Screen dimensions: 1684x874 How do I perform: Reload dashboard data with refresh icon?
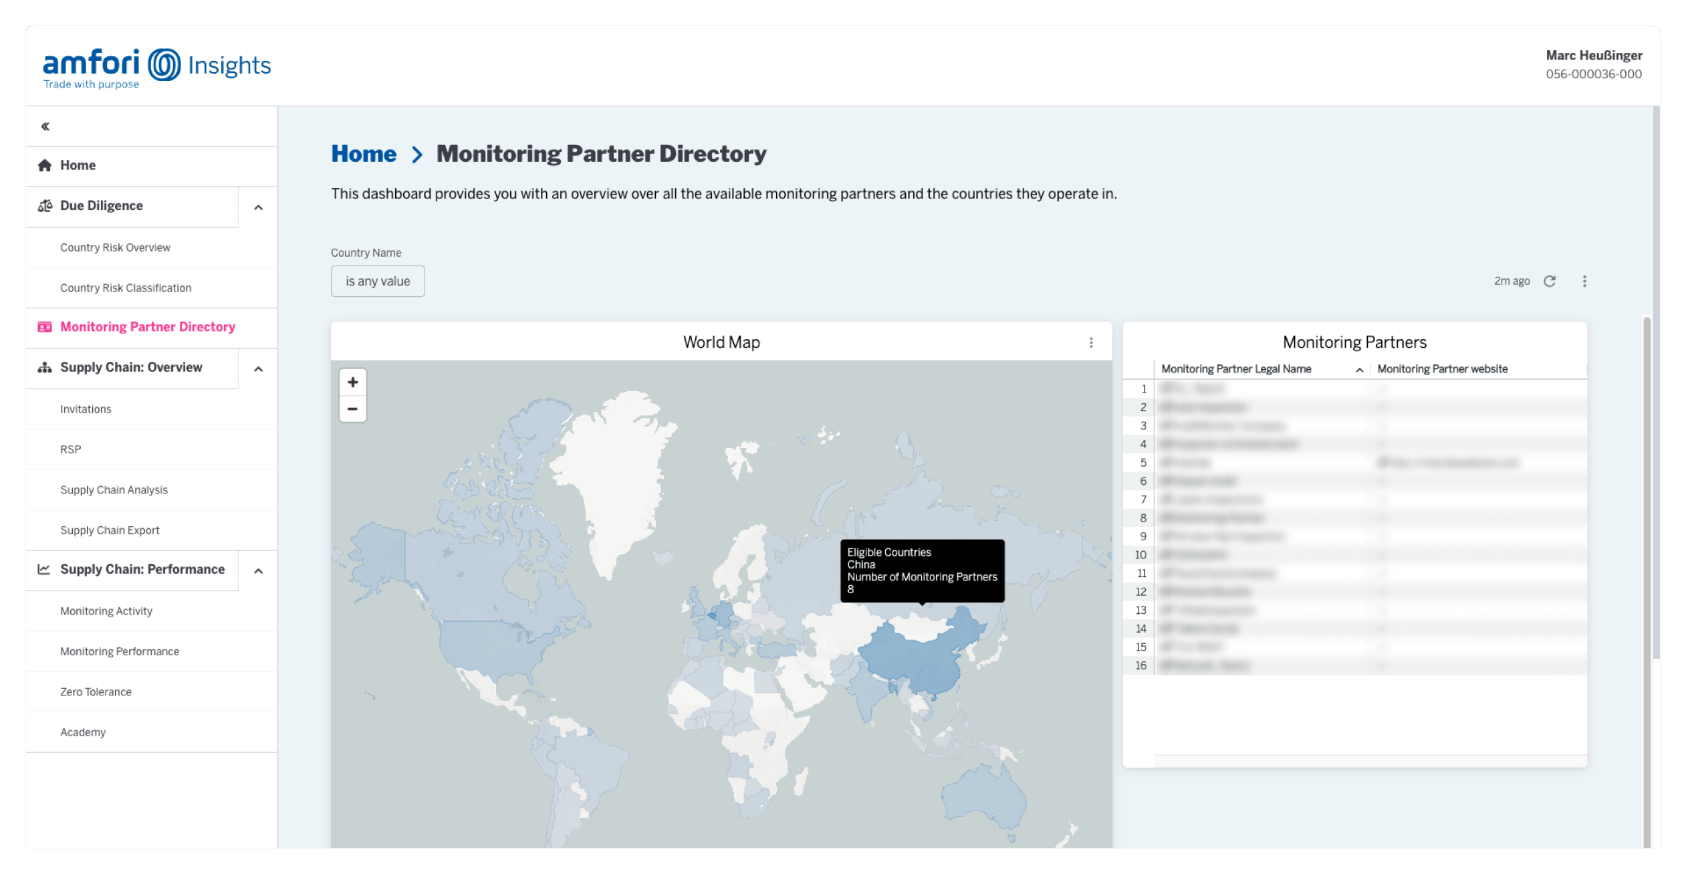[x=1550, y=281]
